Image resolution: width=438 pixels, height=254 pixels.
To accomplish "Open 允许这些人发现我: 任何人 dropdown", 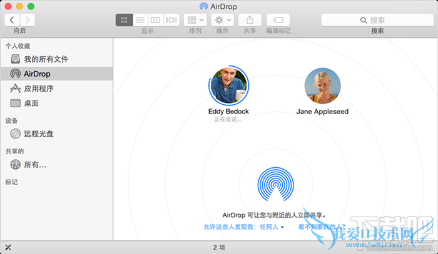I will [x=244, y=227].
